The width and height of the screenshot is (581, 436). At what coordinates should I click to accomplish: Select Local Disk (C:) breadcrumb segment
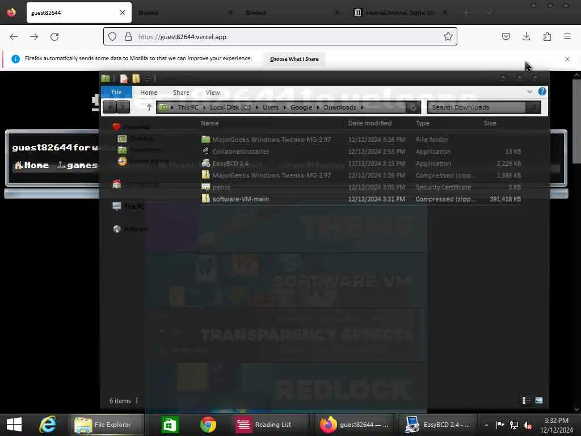pyautogui.click(x=230, y=107)
